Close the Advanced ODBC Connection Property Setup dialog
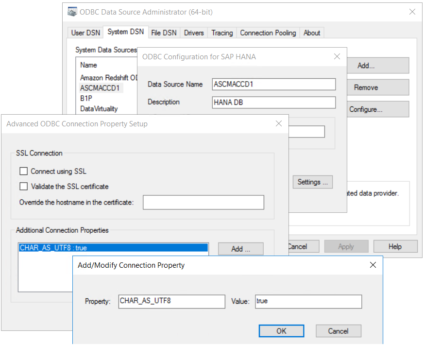Screen dimensions: 424x345 click(279, 123)
